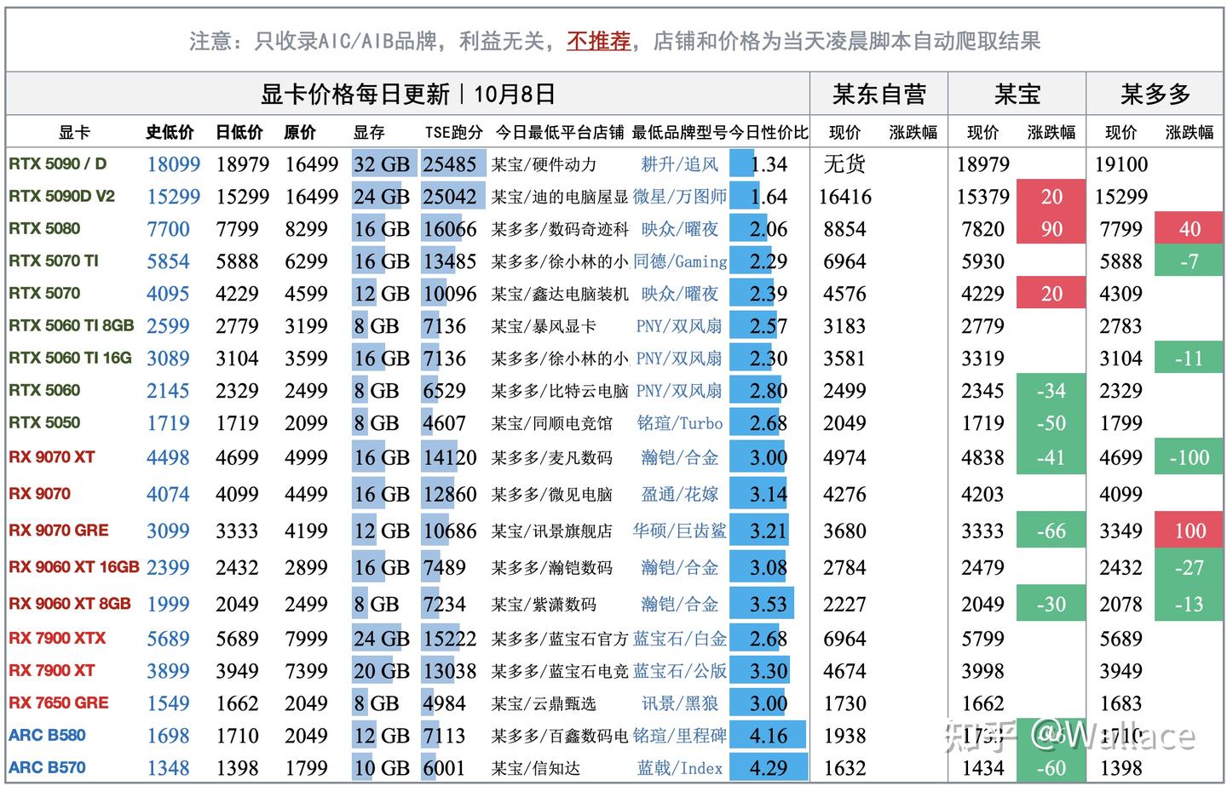Image resolution: width=1227 pixels, height=786 pixels.
Task: Select the RTX 5050 row label
Action: [x=44, y=422]
